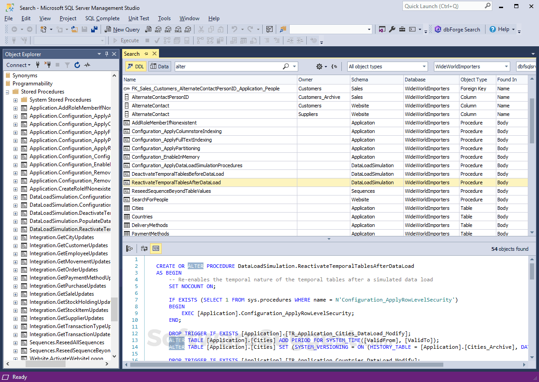Open dbForge Search from the toolbar
539x382 pixels.
[457, 29]
